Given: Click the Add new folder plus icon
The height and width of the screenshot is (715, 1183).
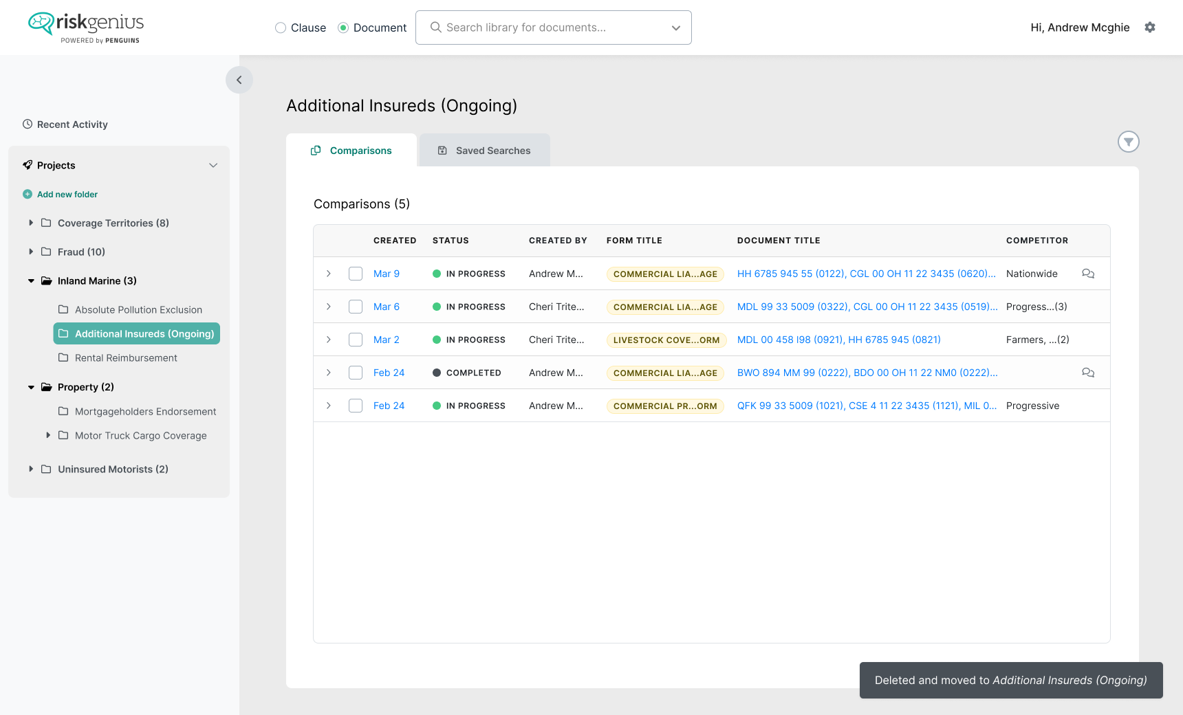Looking at the screenshot, I should 28,195.
